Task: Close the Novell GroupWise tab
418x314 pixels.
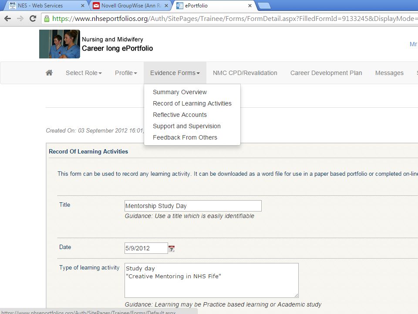Action: [166, 5]
